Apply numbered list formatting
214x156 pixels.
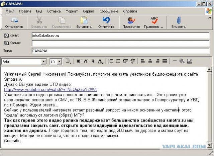click(110, 61)
